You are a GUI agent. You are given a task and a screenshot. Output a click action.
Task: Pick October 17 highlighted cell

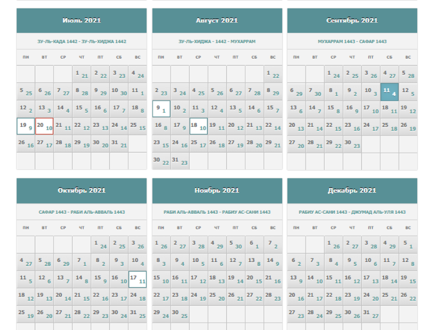pos(138,279)
